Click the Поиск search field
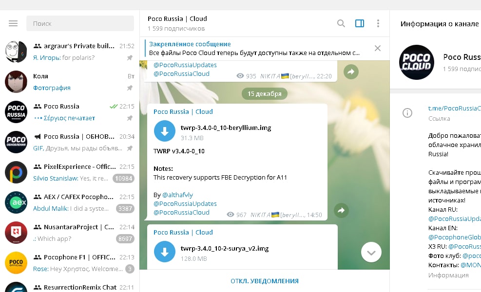 [80, 23]
